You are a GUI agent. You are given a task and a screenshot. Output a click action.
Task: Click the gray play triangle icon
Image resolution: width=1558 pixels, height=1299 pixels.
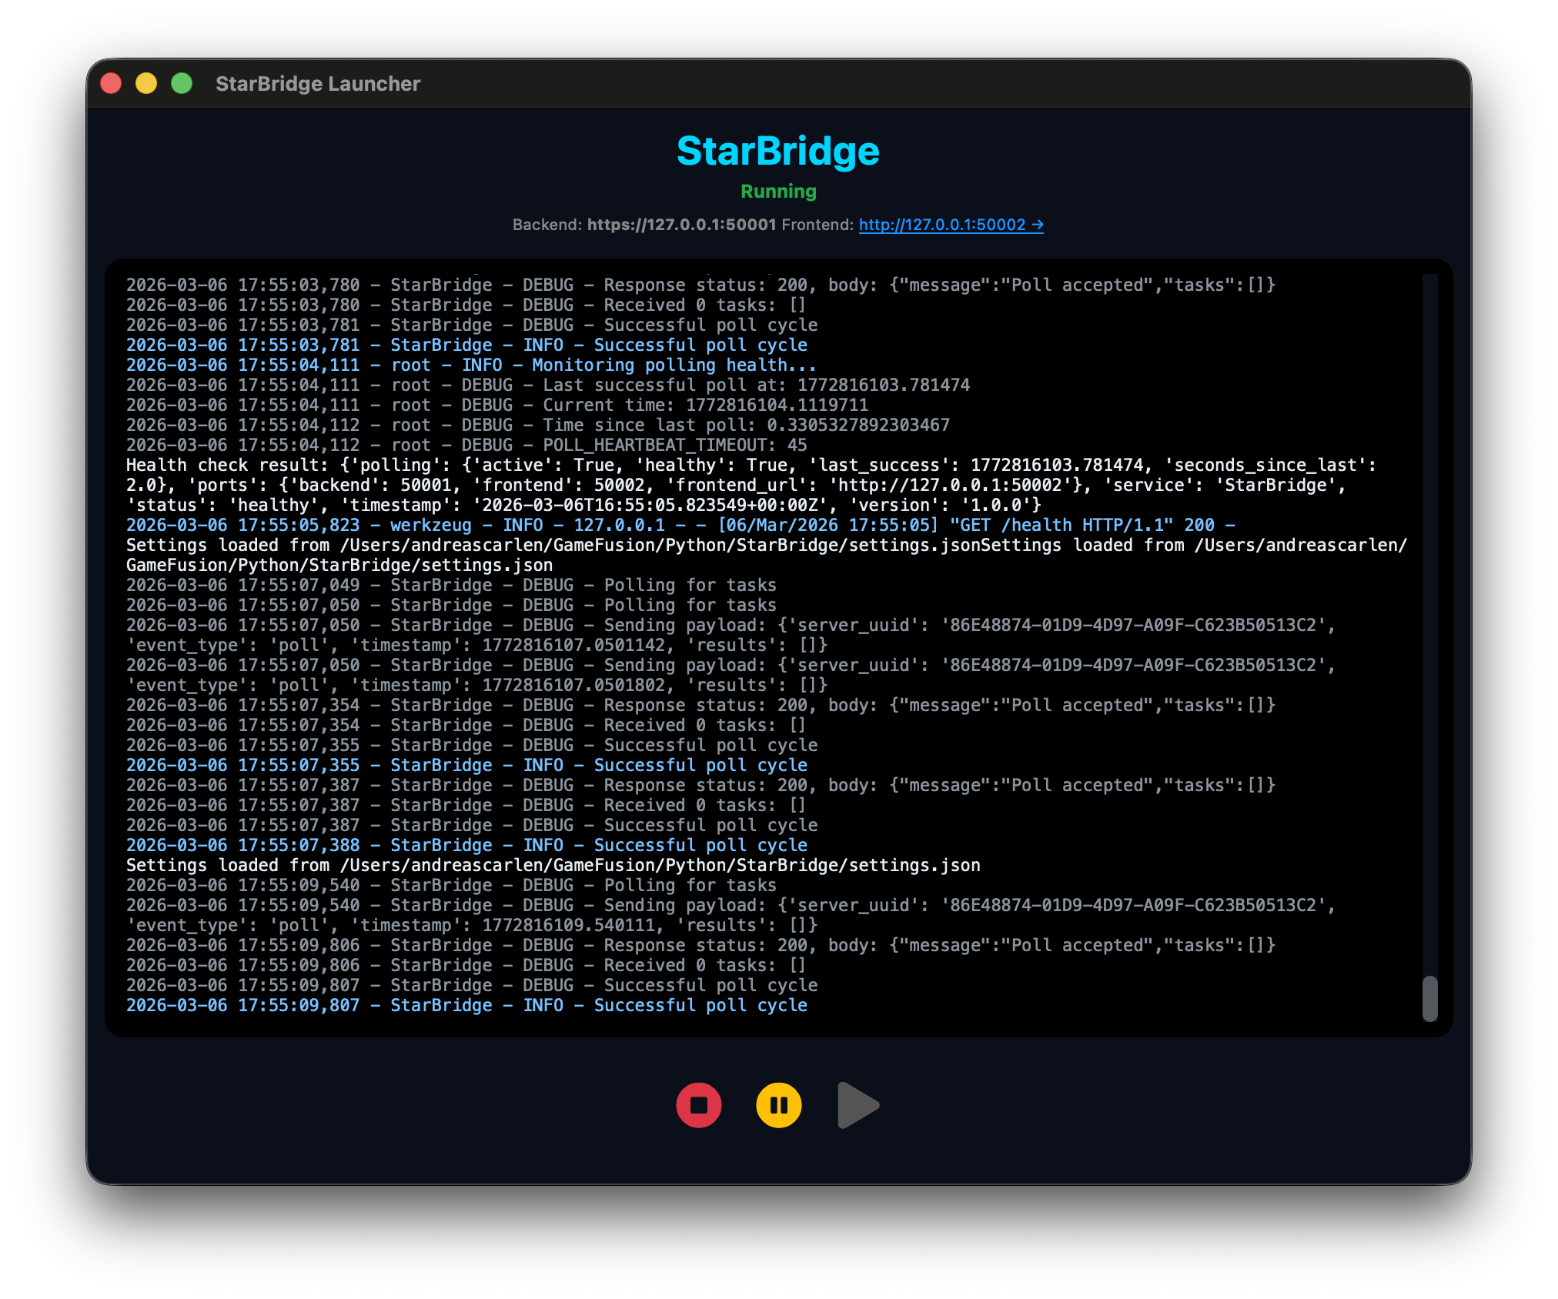point(858,1106)
